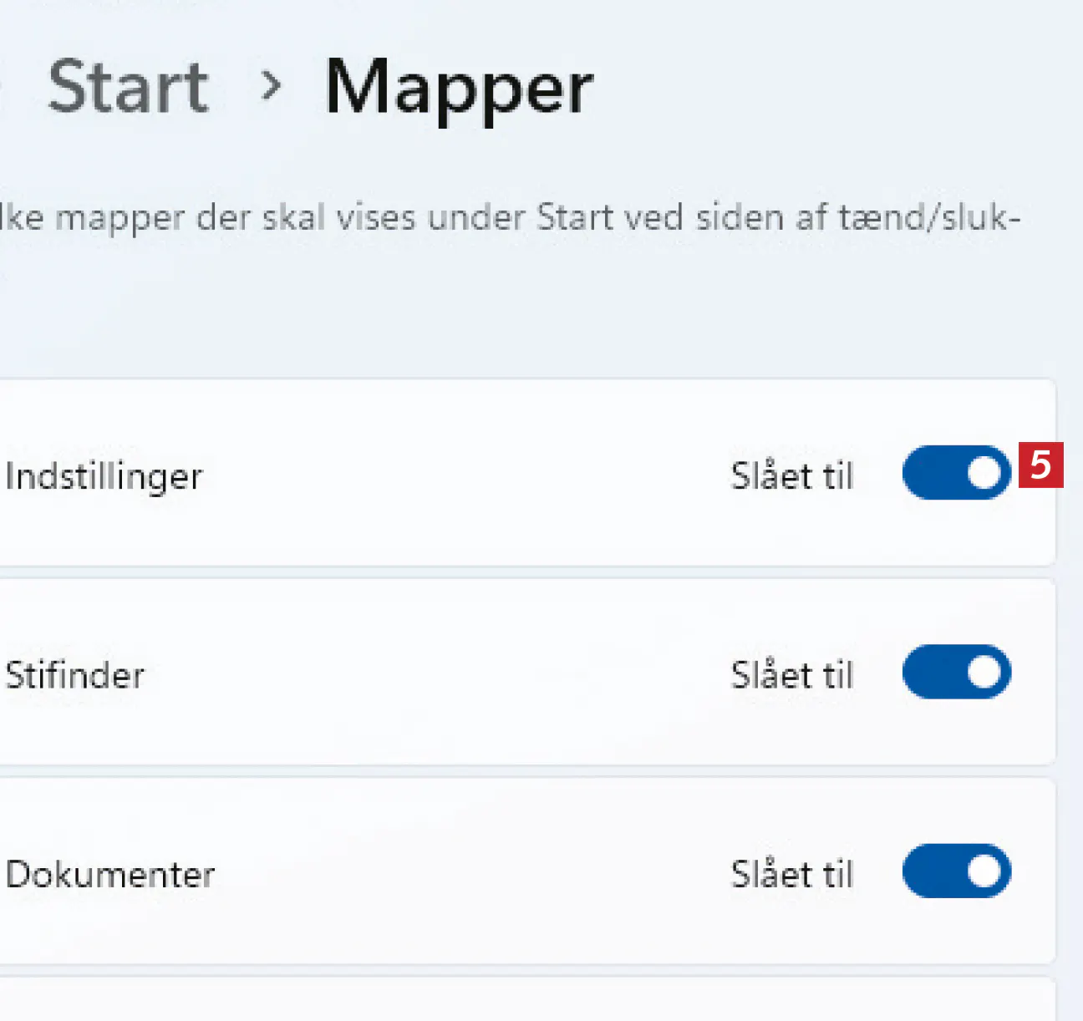Select the Dokumenter label text
Viewport: 1083px width, 1021px height.
(110, 875)
